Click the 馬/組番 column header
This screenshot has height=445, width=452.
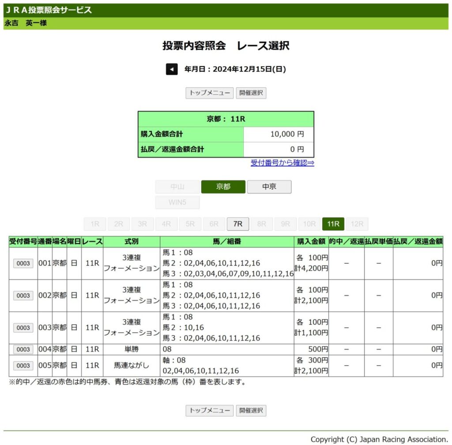227,241
